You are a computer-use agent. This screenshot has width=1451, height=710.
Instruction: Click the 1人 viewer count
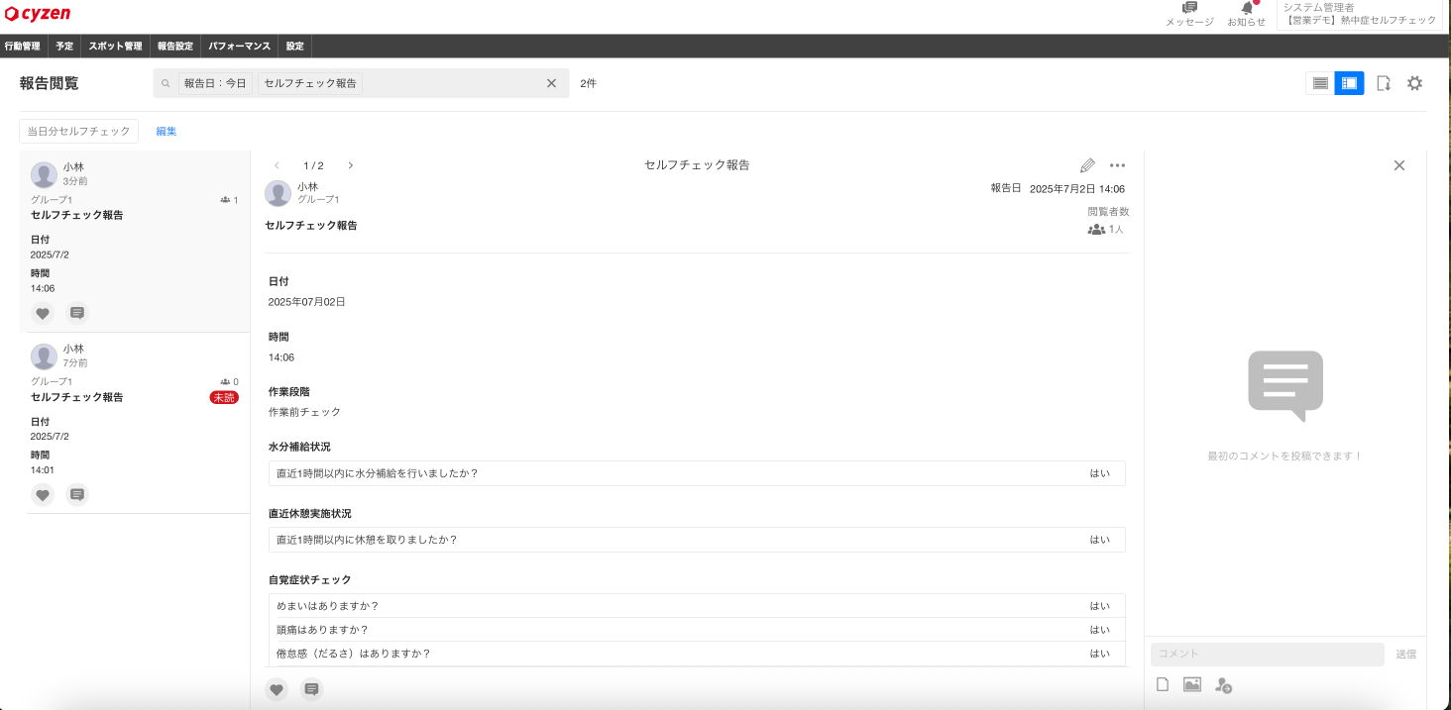point(1116,229)
